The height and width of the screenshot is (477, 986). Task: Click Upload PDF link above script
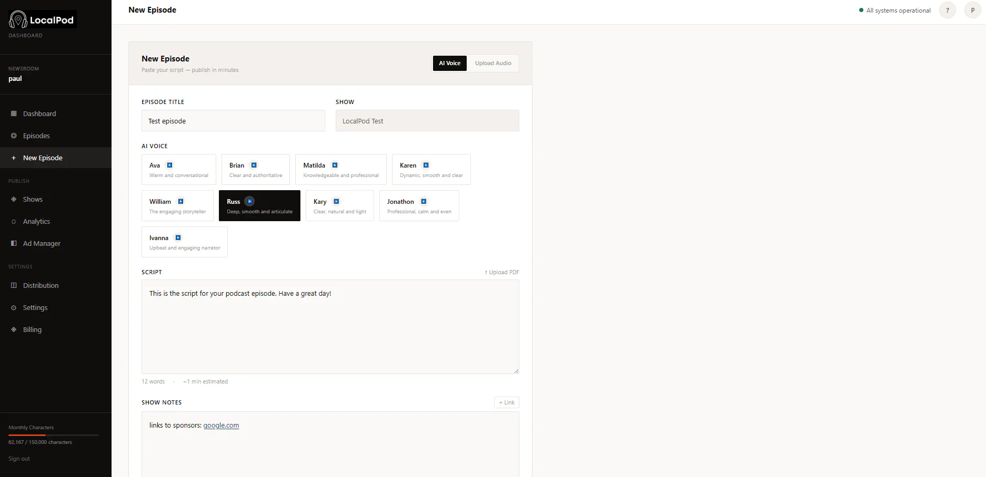(502, 272)
